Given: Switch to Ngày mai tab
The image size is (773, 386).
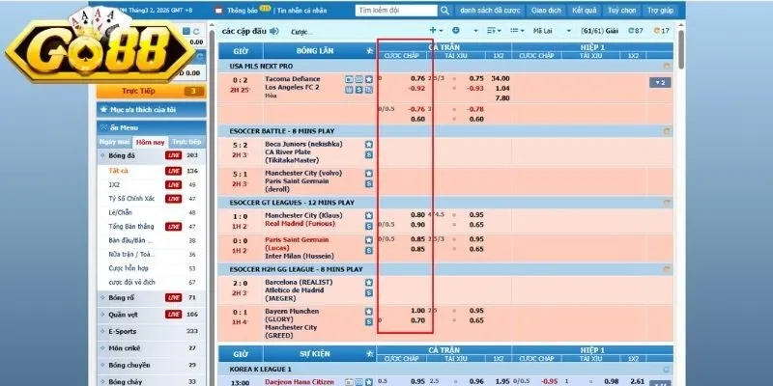Looking at the screenshot, I should pyautogui.click(x=115, y=142).
